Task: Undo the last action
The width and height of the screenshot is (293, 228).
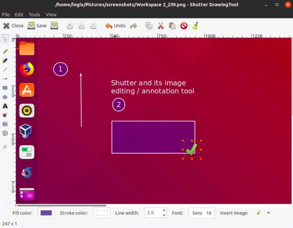Action: pyautogui.click(x=115, y=26)
